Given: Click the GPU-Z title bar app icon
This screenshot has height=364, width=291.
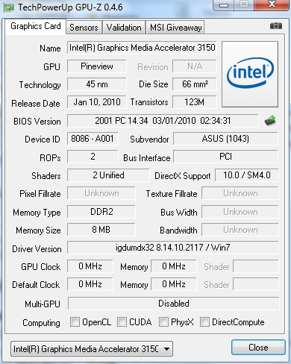Looking at the screenshot, I should (x=8, y=7).
